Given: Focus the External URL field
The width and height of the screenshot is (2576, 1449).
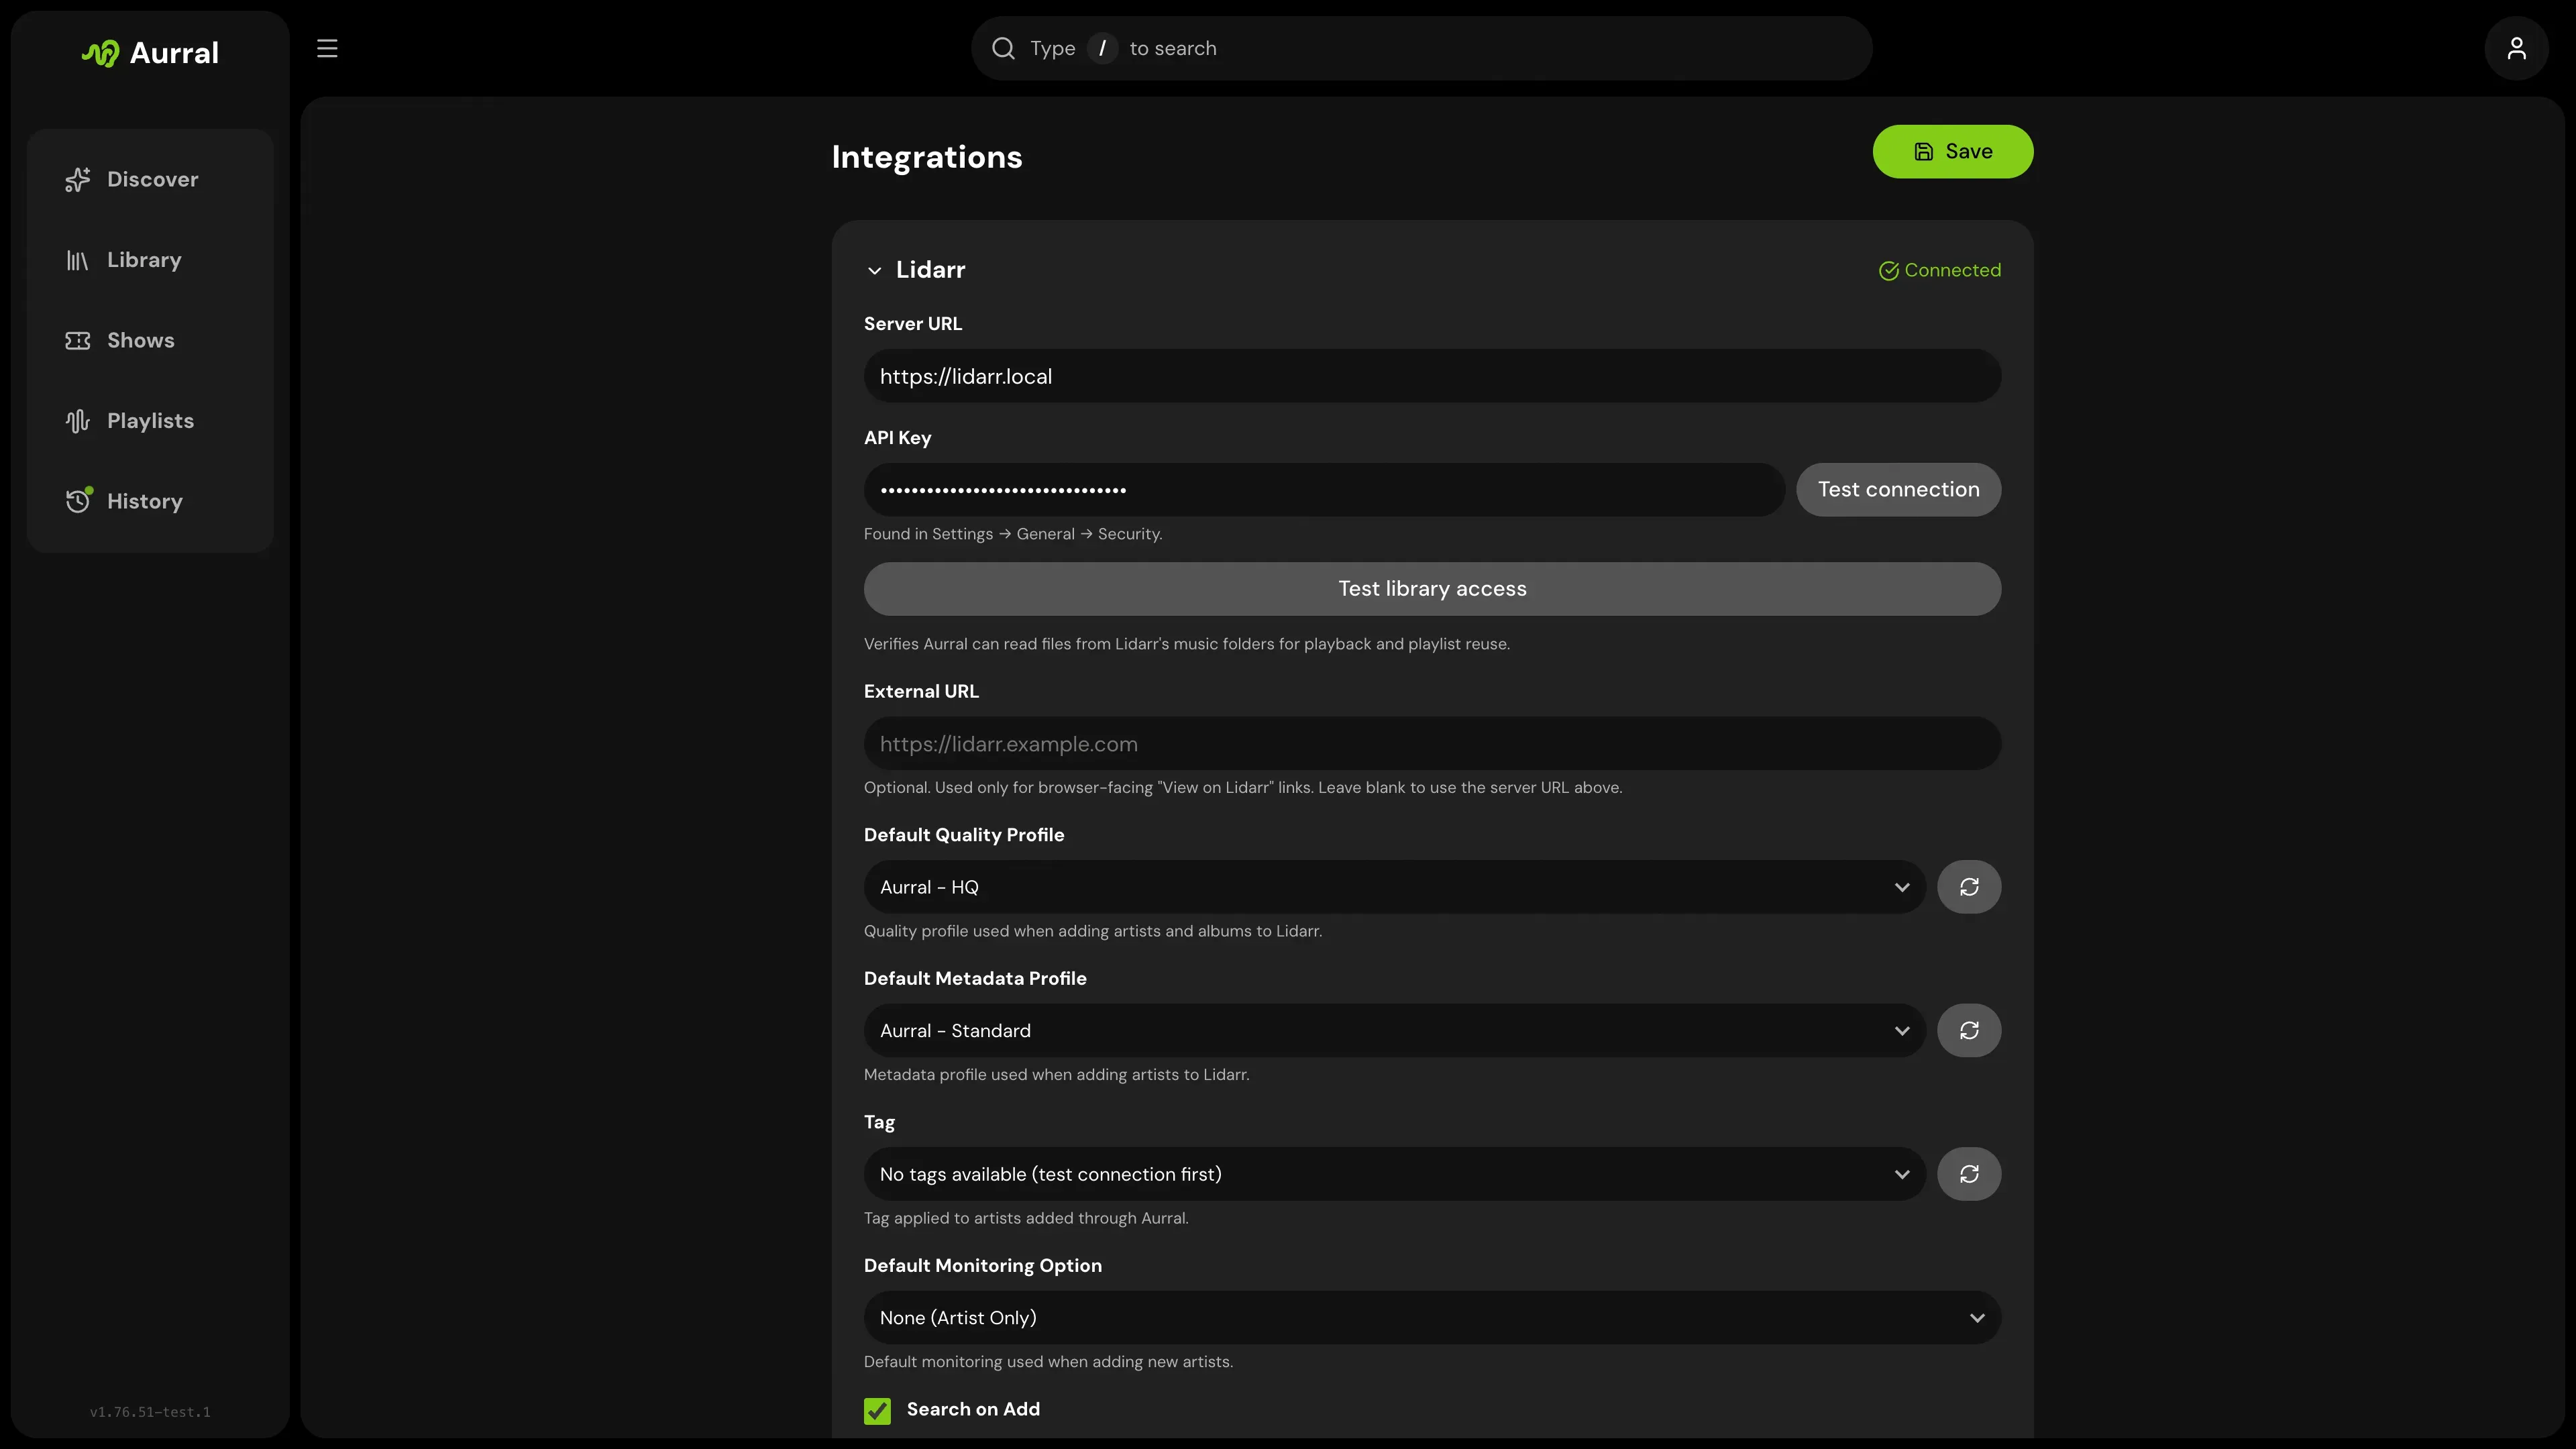Looking at the screenshot, I should click(1432, 744).
